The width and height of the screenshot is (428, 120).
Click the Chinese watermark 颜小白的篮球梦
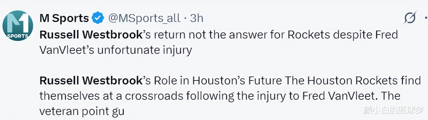click(x=394, y=109)
